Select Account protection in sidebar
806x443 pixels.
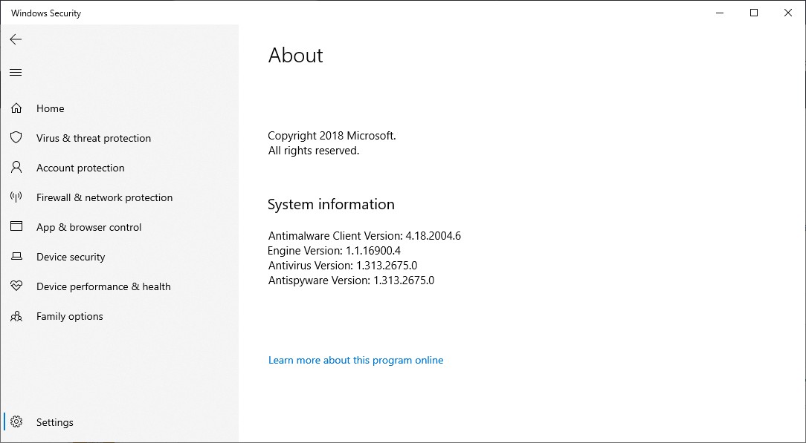(x=80, y=168)
